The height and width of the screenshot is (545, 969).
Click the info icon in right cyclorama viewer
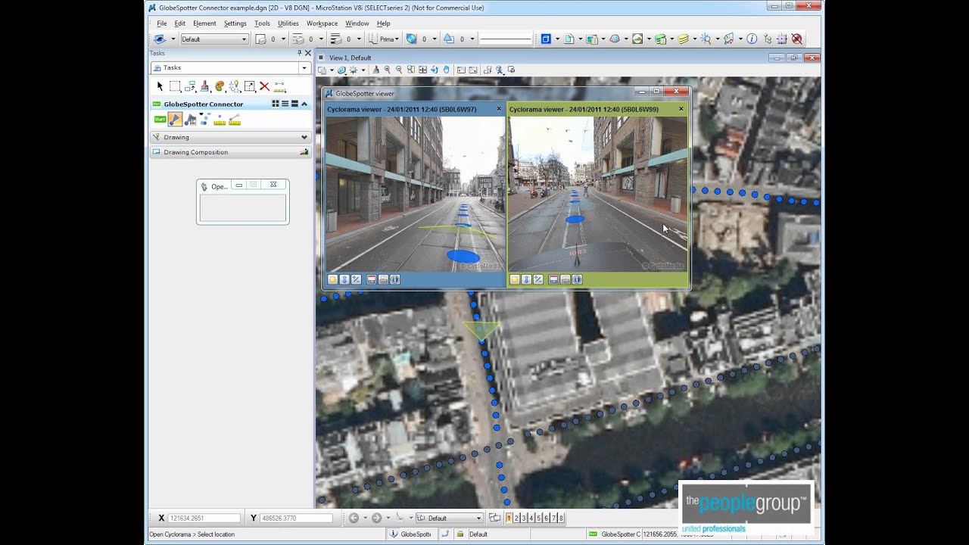(x=577, y=279)
